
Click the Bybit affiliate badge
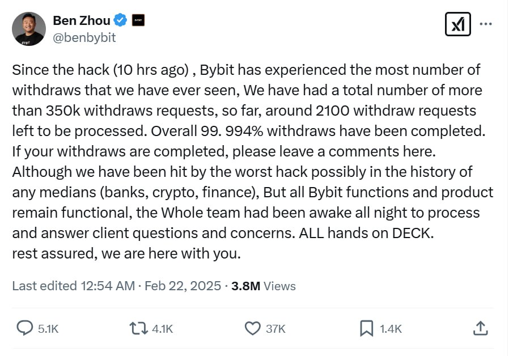138,21
